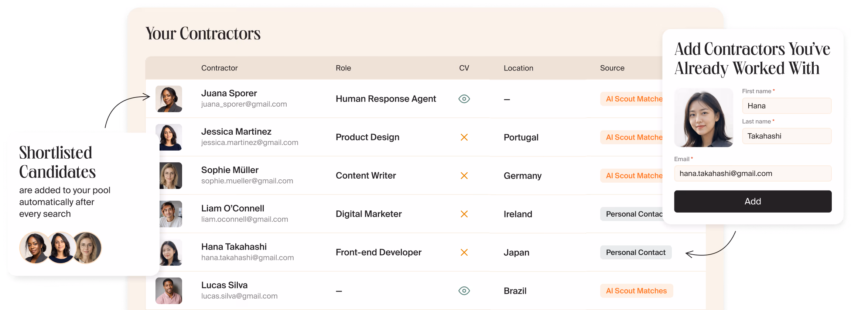Click the Human Response Agent role
851x310 pixels.
[x=386, y=99]
